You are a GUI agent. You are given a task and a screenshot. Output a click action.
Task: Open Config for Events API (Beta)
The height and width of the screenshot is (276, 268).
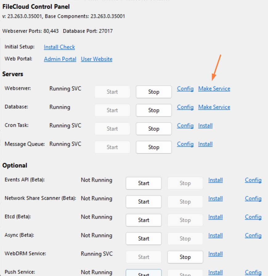[x=253, y=180]
